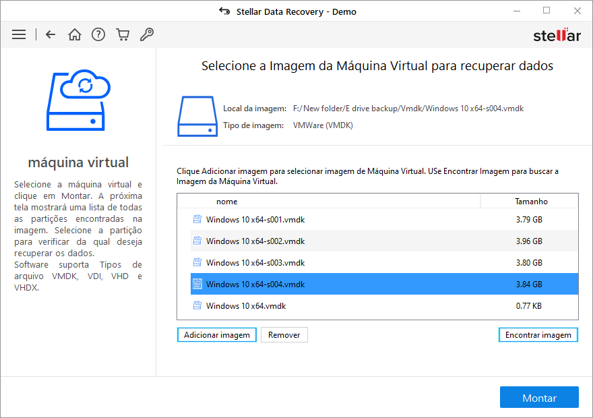Open the hamburger menu
Viewport: 593px width, 418px height.
click(19, 35)
